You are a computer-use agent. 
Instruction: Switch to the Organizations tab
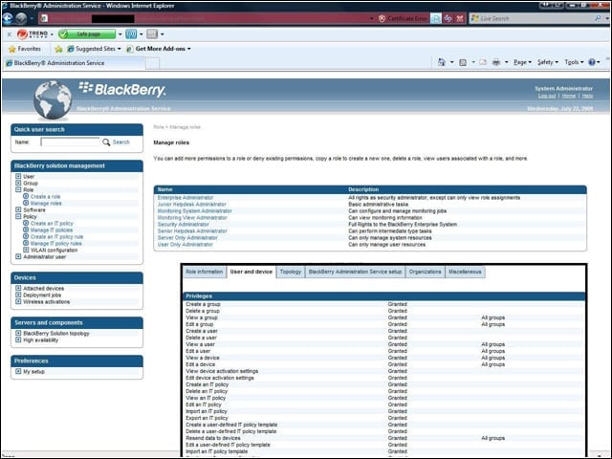pyautogui.click(x=425, y=272)
